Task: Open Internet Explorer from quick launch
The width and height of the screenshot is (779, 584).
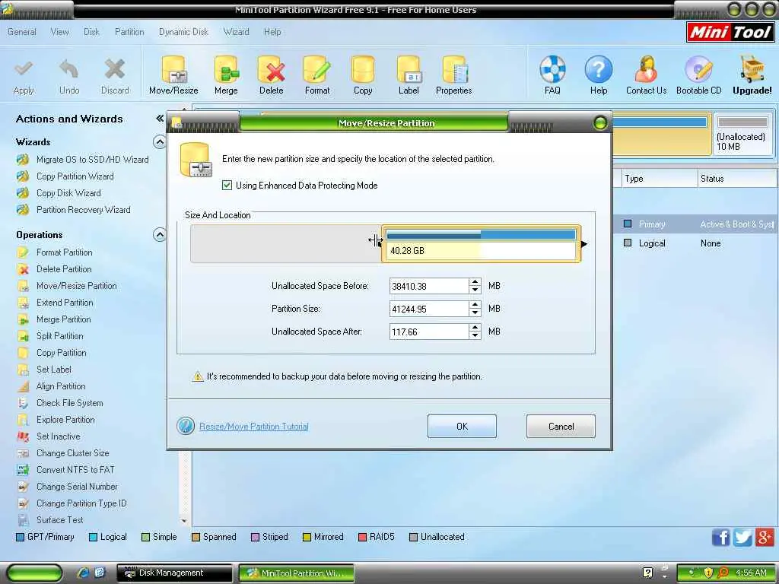Action: pos(82,573)
